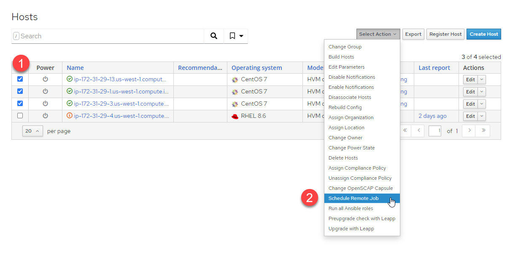The width and height of the screenshot is (518, 253).
Task: Click the search magnifier icon
Action: 214,36
